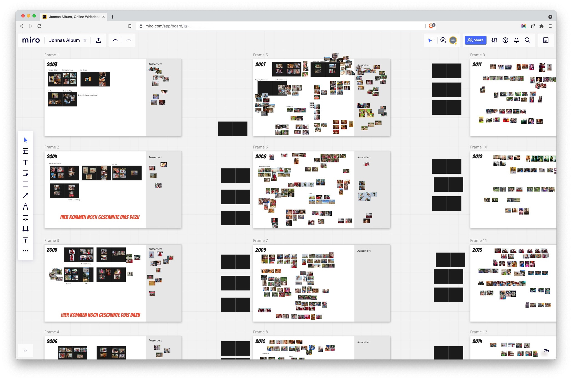Click the Upload tool in sidebar

(x=25, y=240)
